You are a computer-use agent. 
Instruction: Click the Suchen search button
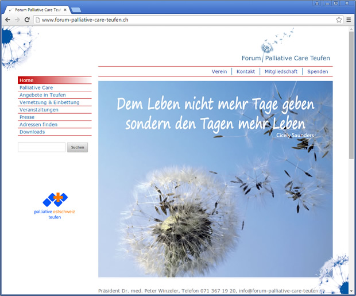click(x=78, y=147)
